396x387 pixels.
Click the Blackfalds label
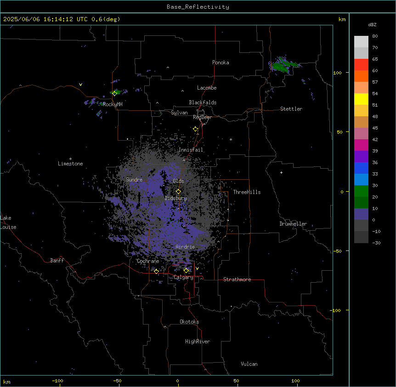coord(203,102)
